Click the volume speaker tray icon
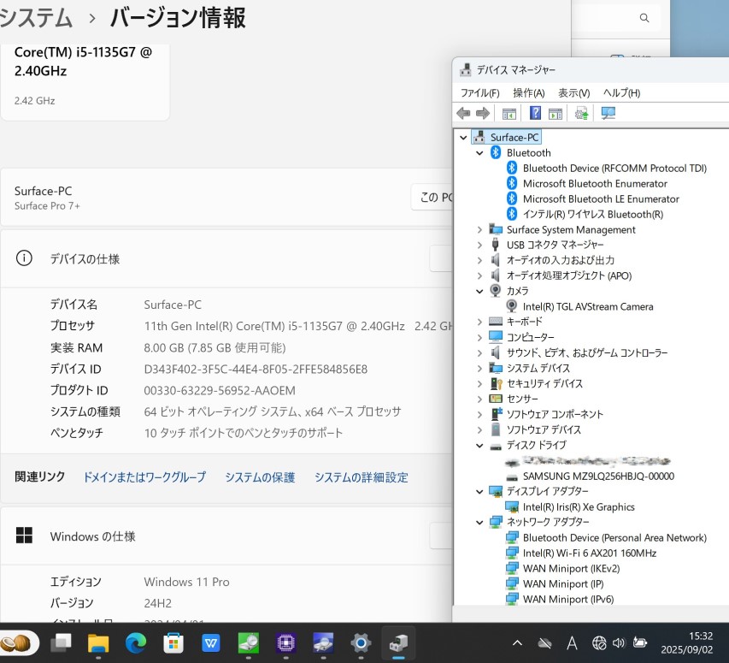 (x=619, y=643)
